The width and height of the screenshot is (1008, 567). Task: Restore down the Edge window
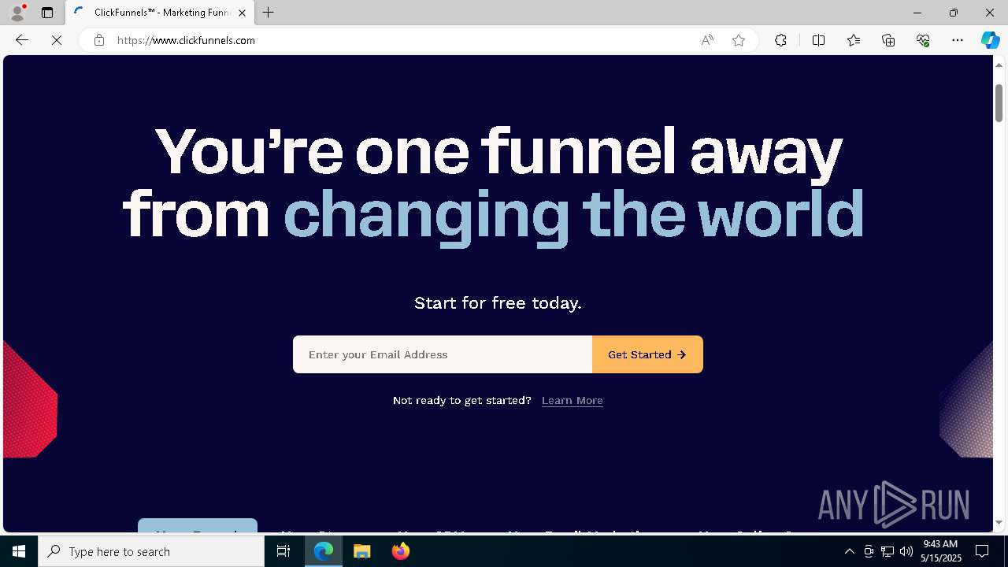tap(954, 13)
